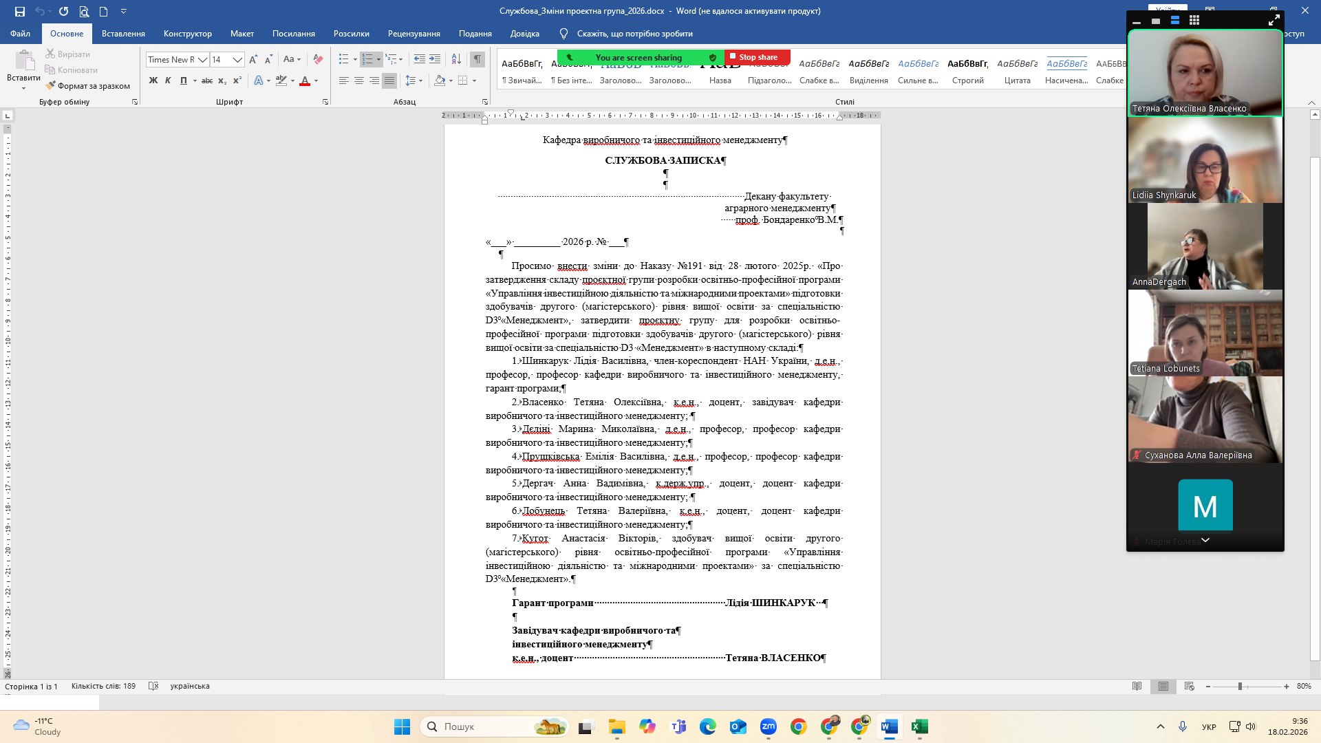
Task: Center-align the paragraph text
Action: click(x=359, y=80)
